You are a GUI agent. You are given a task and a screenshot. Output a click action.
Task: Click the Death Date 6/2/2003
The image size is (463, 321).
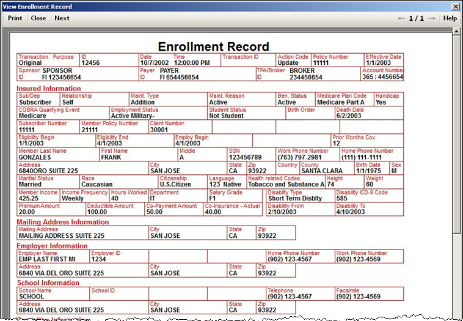(x=349, y=116)
